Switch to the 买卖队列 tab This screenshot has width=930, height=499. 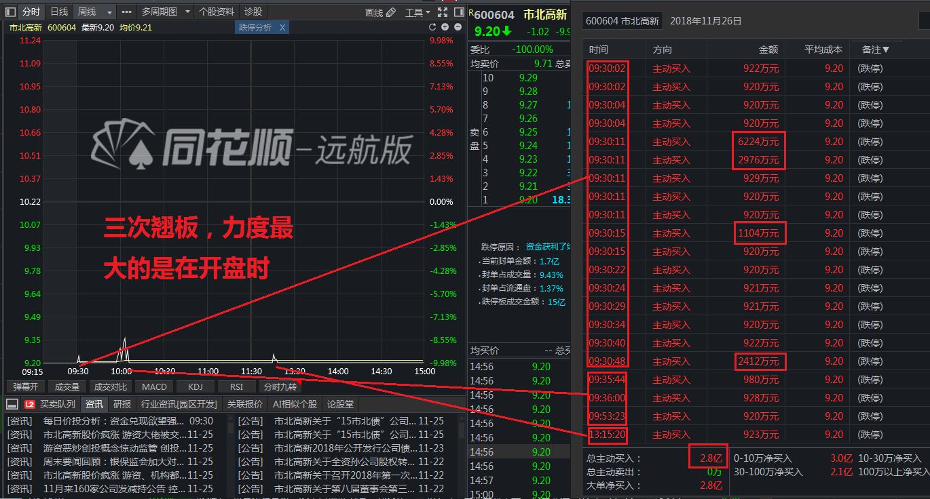pyautogui.click(x=57, y=405)
